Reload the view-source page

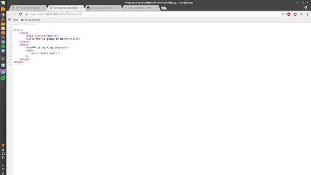click(x=20, y=14)
